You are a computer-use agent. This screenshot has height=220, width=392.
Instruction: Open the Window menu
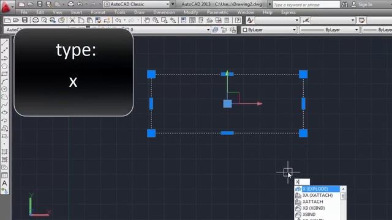coord(246,12)
